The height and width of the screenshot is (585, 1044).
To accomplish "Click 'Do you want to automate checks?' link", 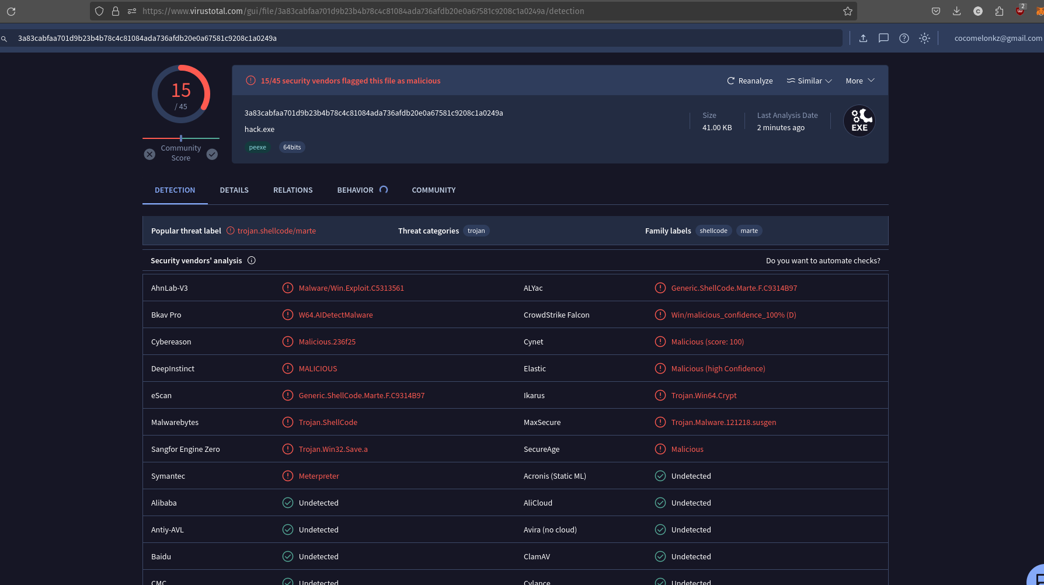I will tap(823, 260).
